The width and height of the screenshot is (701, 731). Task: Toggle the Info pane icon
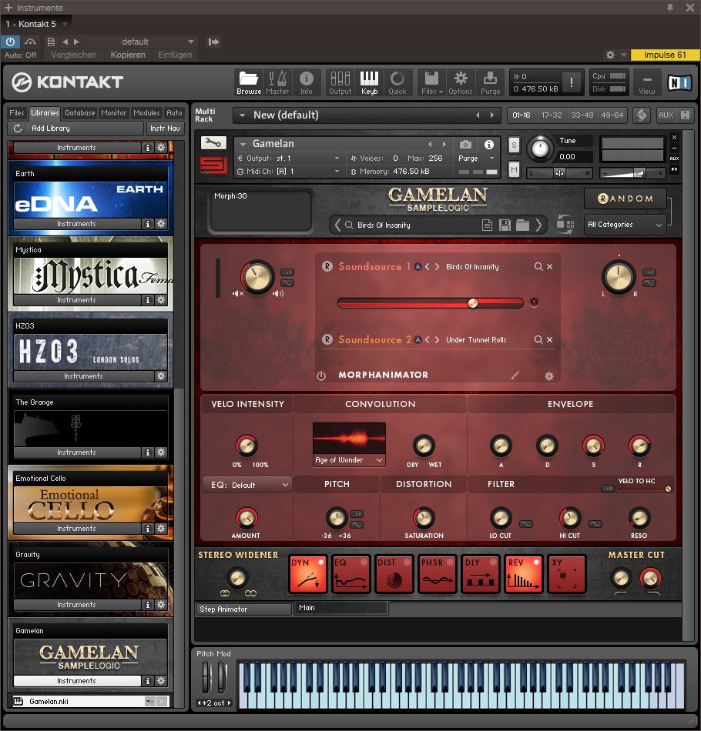(x=306, y=83)
